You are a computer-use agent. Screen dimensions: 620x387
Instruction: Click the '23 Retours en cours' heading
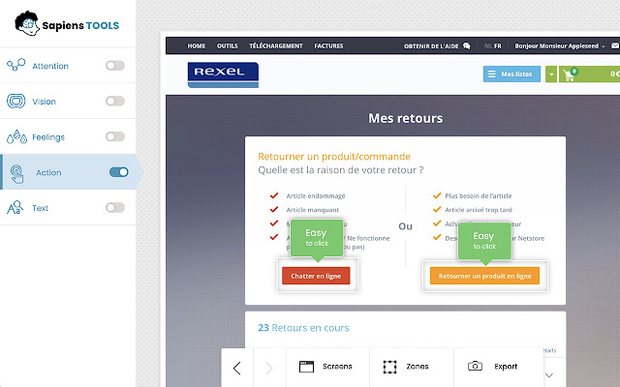(x=303, y=328)
